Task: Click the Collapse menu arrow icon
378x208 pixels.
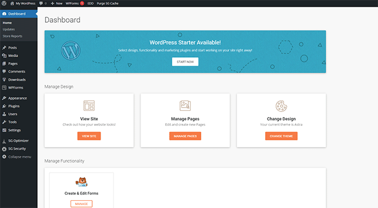Action: pos(4,157)
